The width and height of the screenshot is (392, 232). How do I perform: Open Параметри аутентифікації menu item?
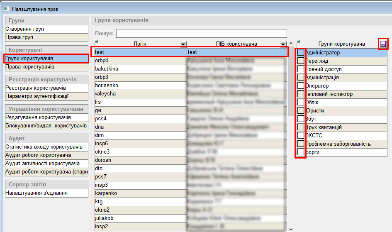(x=46, y=96)
